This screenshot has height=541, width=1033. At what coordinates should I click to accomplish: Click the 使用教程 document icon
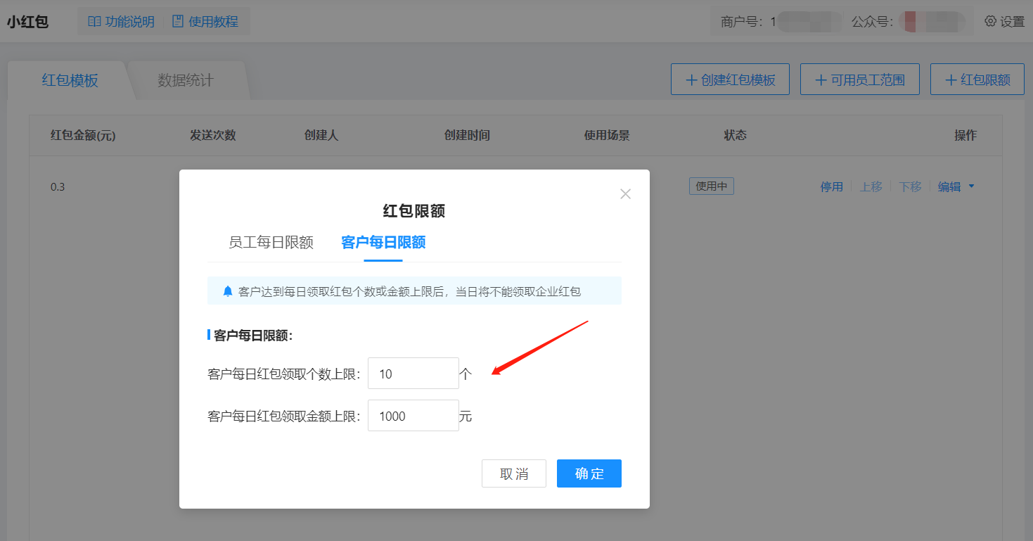click(x=178, y=21)
